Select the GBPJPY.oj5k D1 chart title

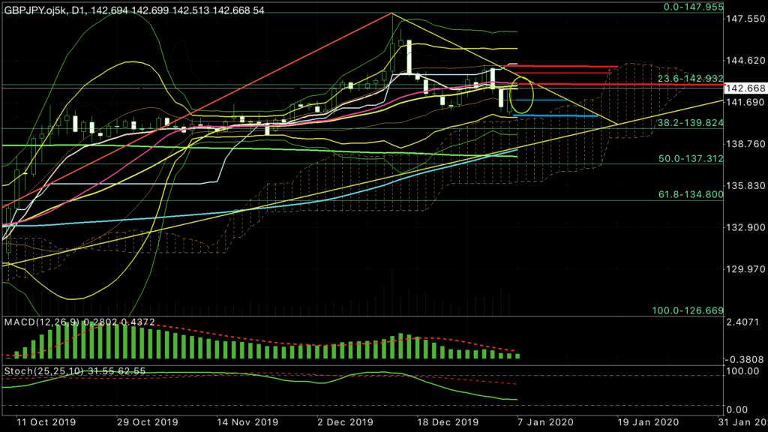click(x=134, y=10)
